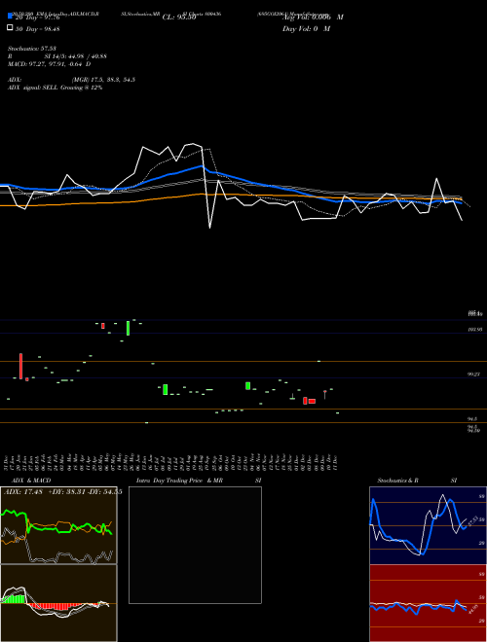Click the tall green candlestick near 103.93 level
The width and height of the screenshot is (487, 642).
pyautogui.click(x=129, y=328)
